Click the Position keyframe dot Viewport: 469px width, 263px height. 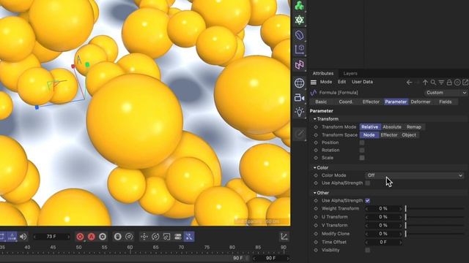point(316,143)
